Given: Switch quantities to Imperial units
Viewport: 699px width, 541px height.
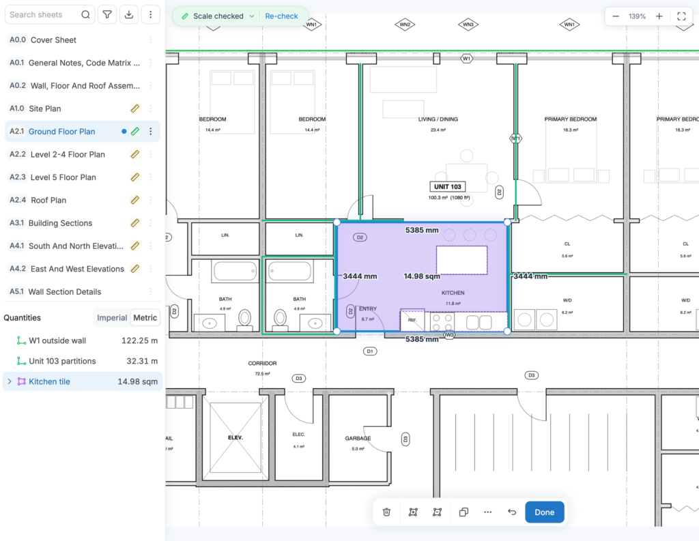Looking at the screenshot, I should tap(112, 318).
